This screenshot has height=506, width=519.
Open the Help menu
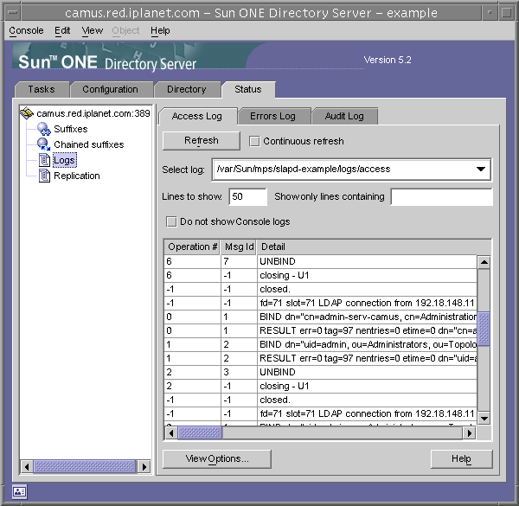pyautogui.click(x=160, y=30)
